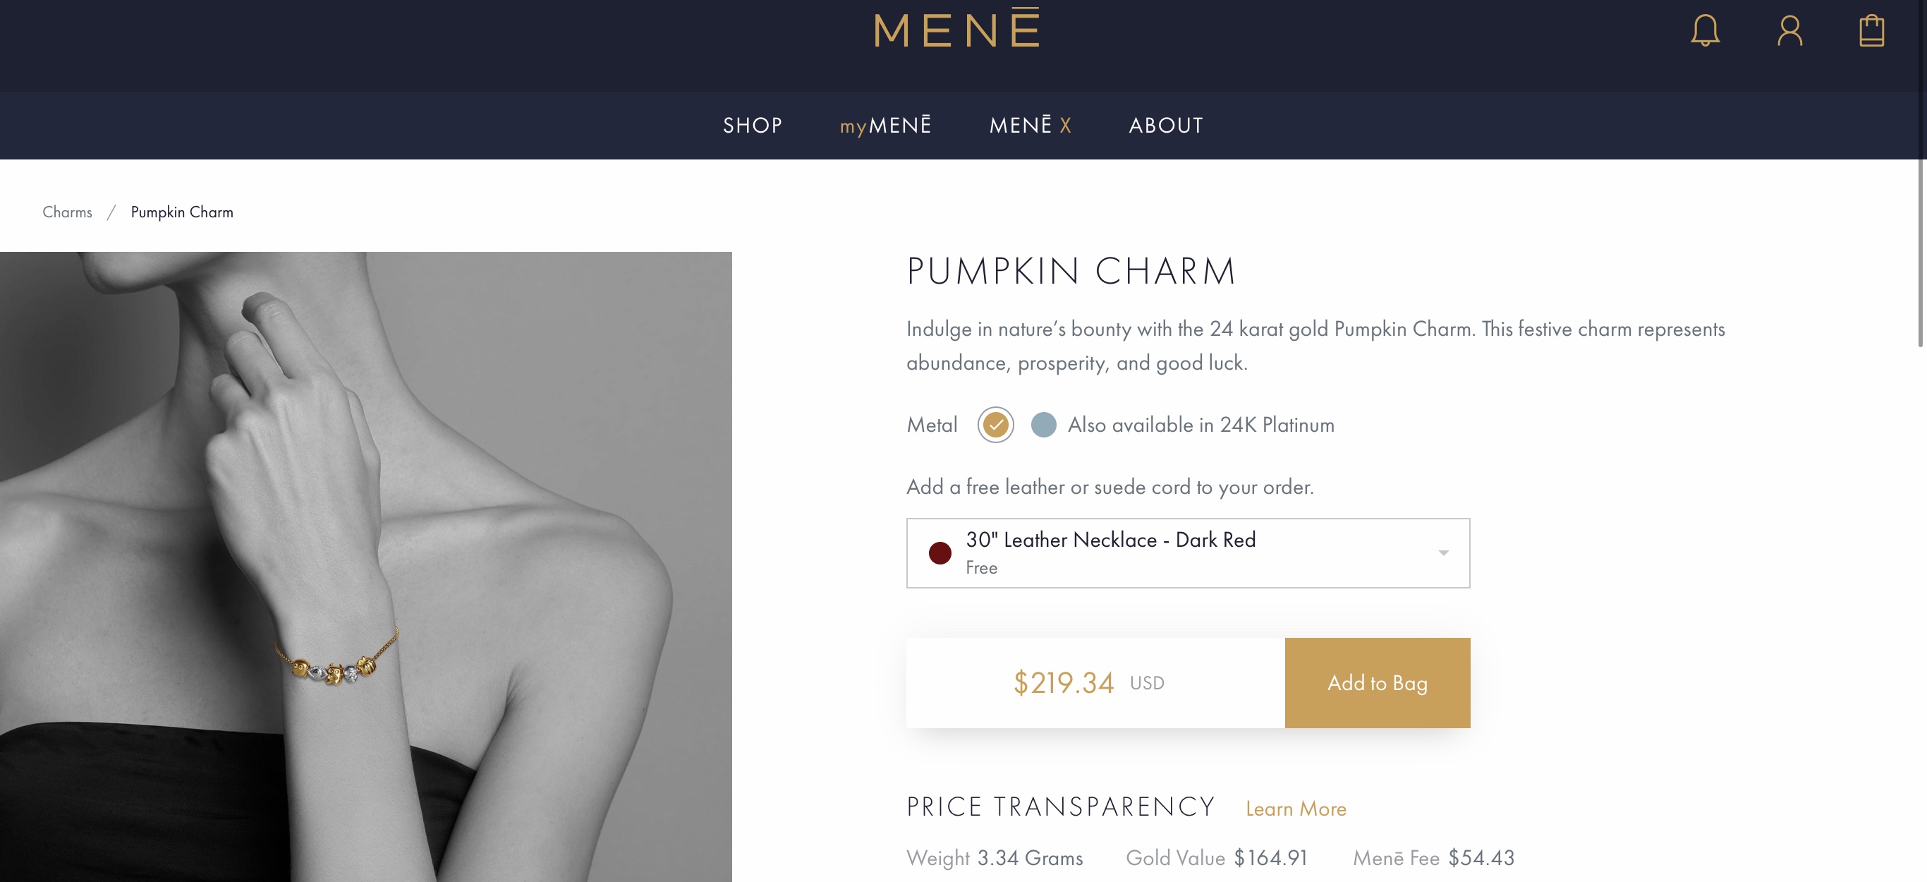Viewport: 1927px width, 882px height.
Task: Open the user account icon
Action: (1789, 30)
